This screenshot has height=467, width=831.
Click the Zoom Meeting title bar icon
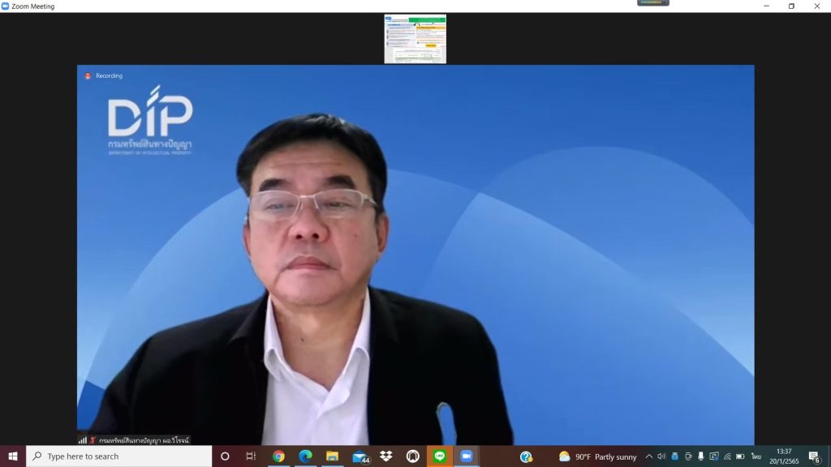pyautogui.click(x=6, y=6)
